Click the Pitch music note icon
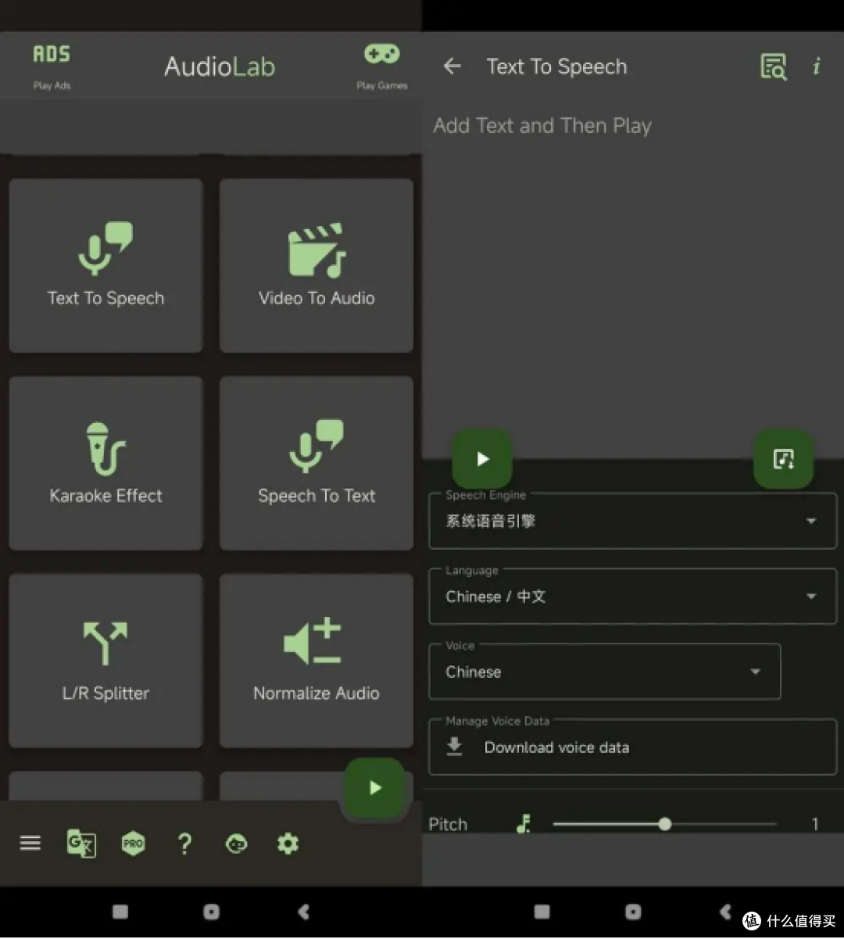The height and width of the screenshot is (939, 844). (x=524, y=823)
